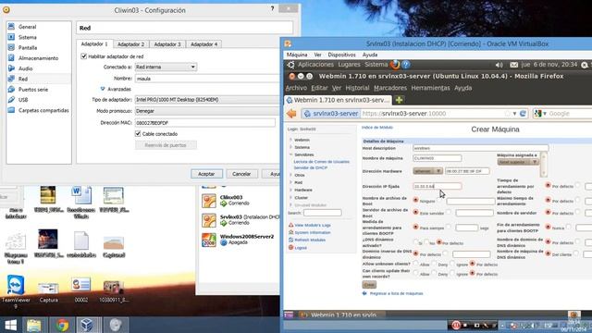This screenshot has height=333, width=592.
Task: Collapse the Avanzadas section arrow
Action: 103,89
